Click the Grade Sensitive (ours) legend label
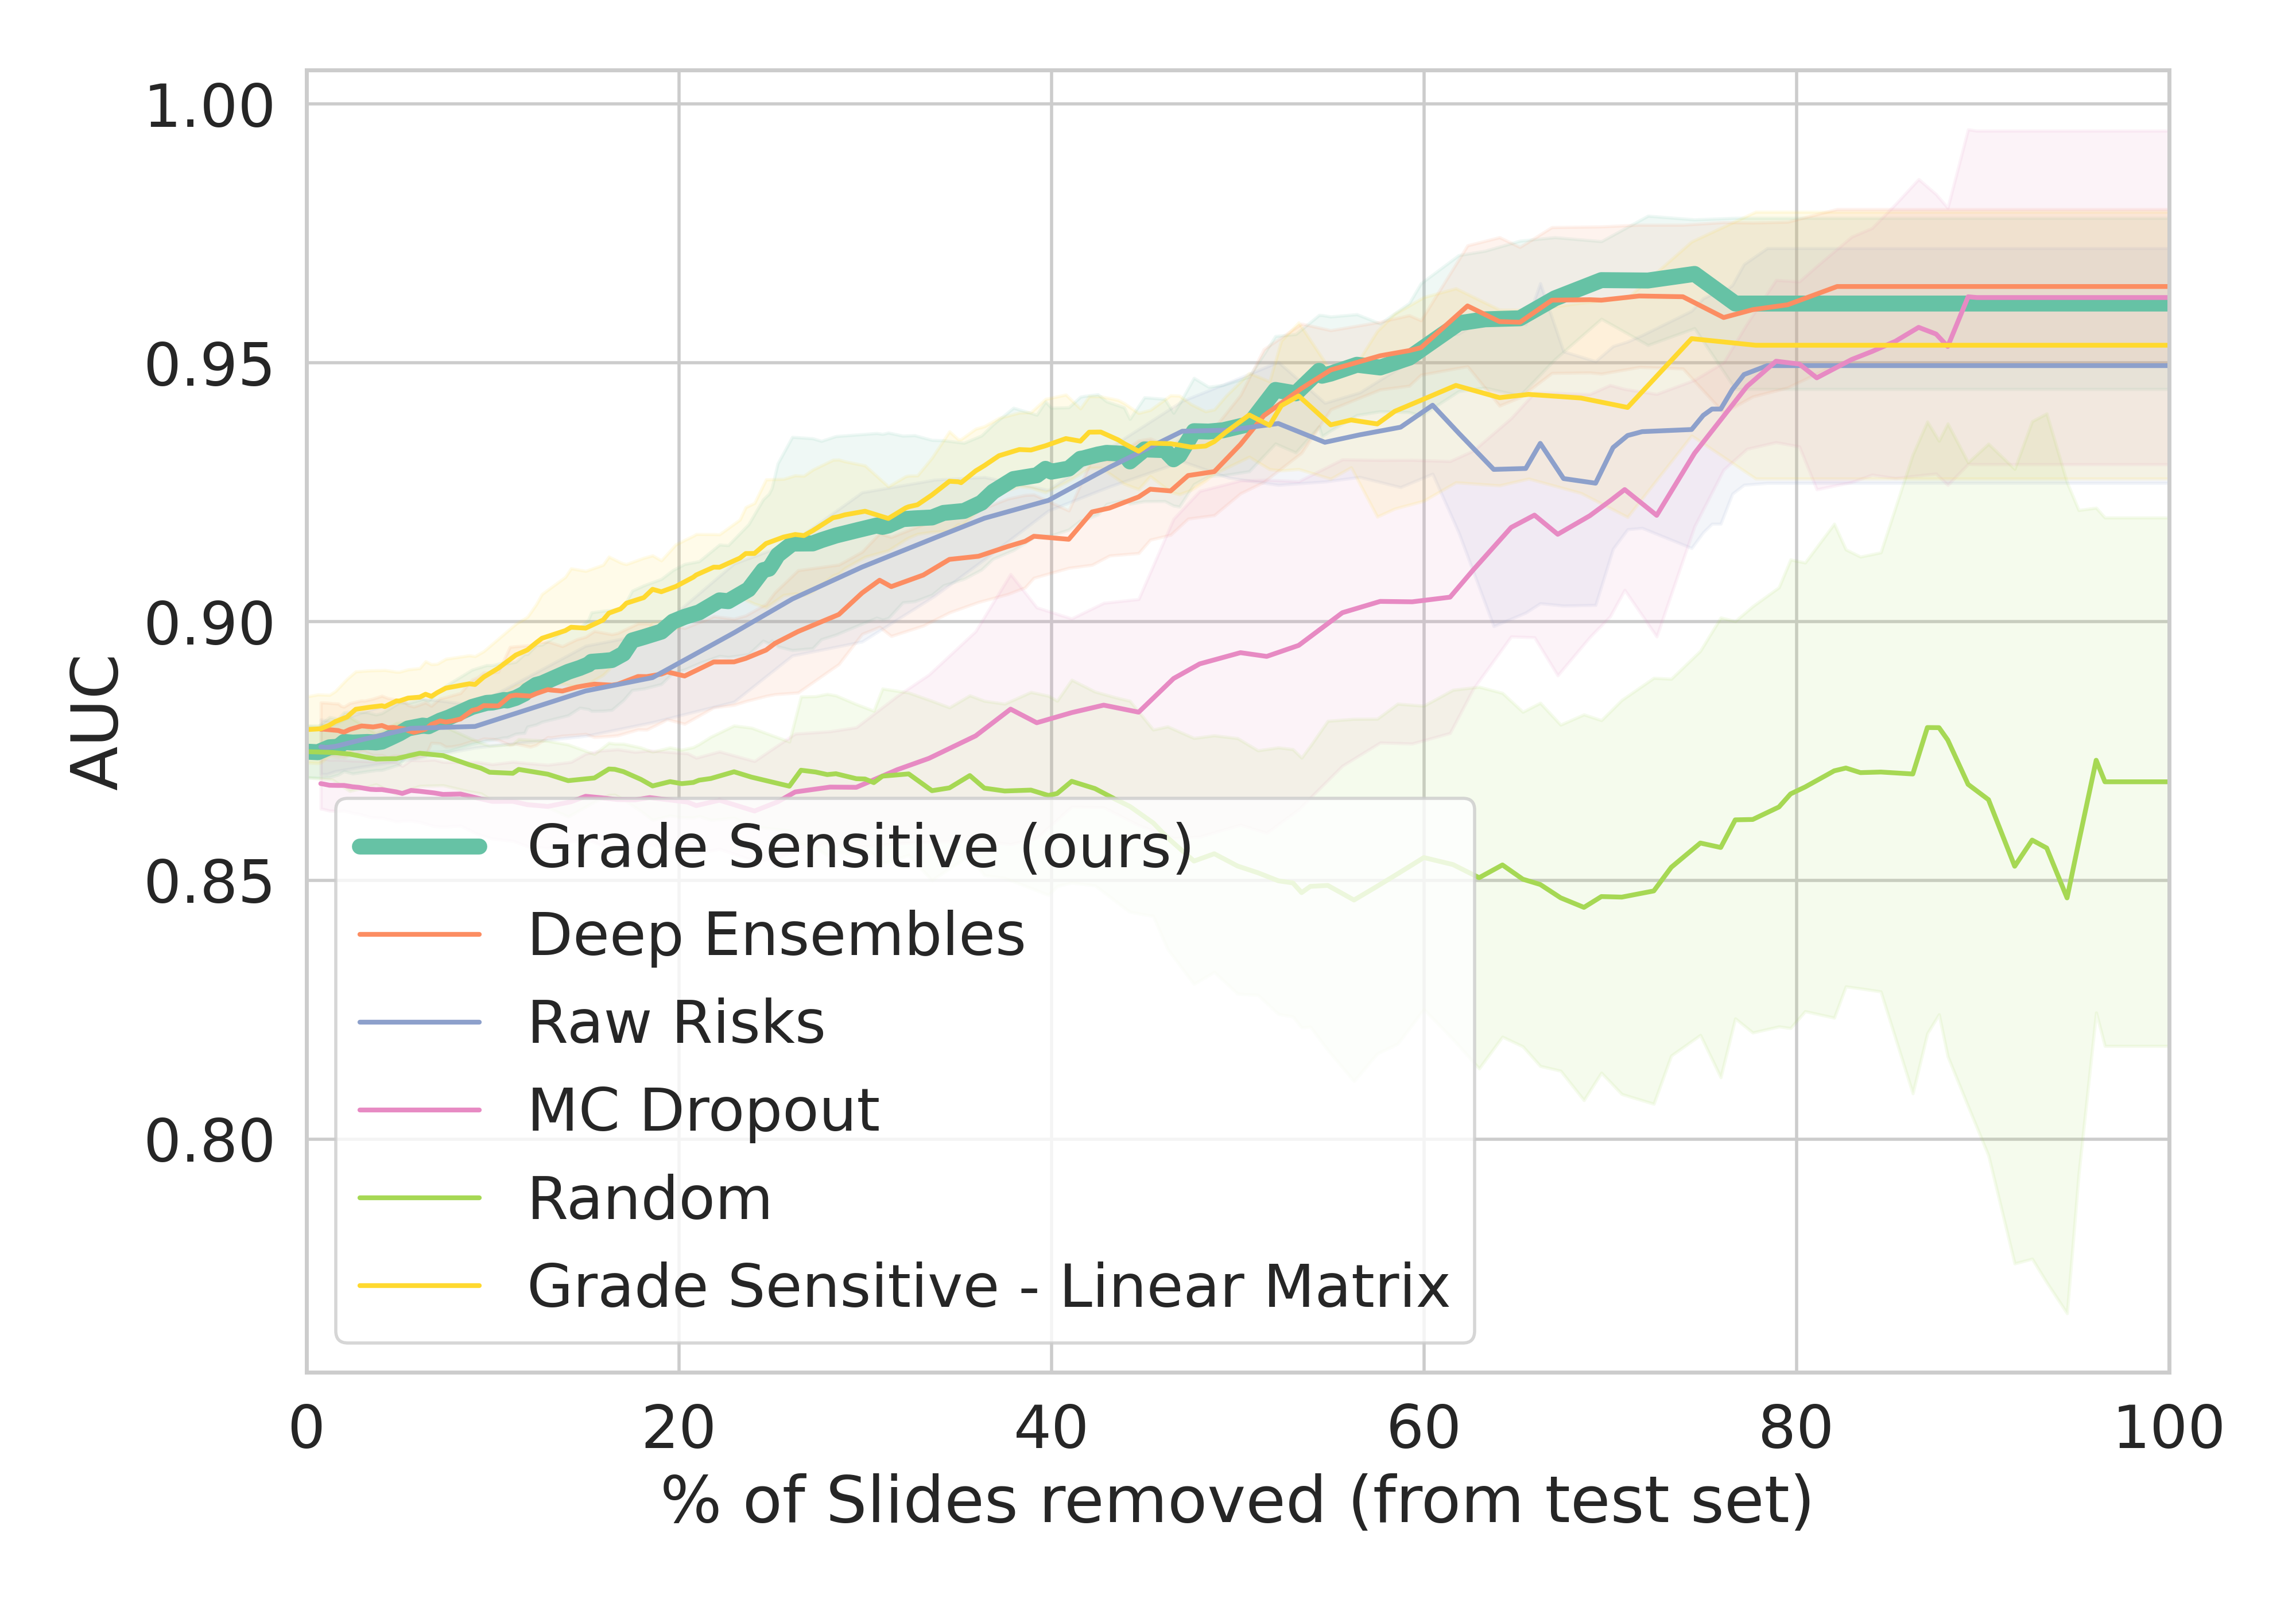Viewport: 2296px width, 1607px height. coord(859,847)
